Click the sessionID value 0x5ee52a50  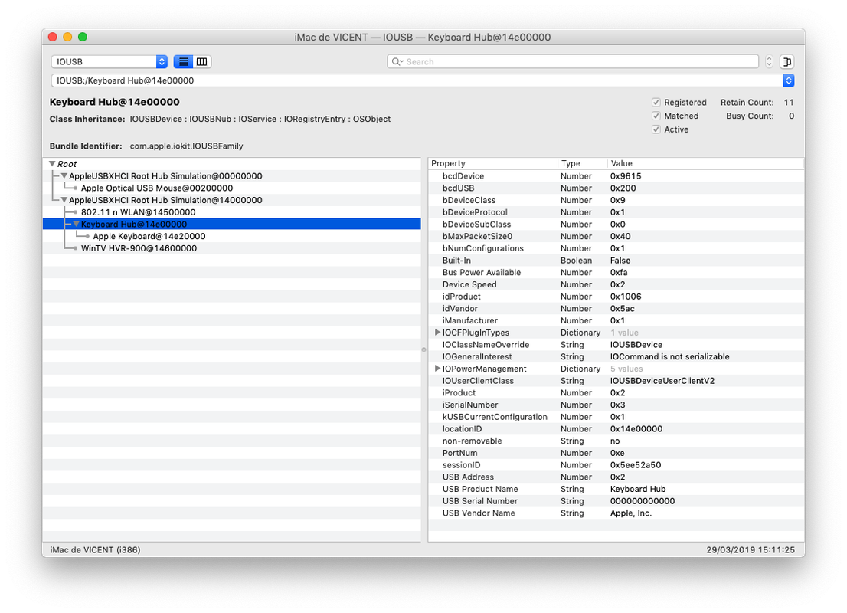(636, 465)
